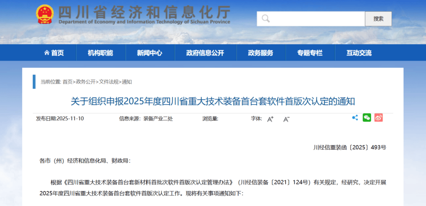Focus the site search text field
This screenshot has height=206, width=426.
tap(316, 19)
